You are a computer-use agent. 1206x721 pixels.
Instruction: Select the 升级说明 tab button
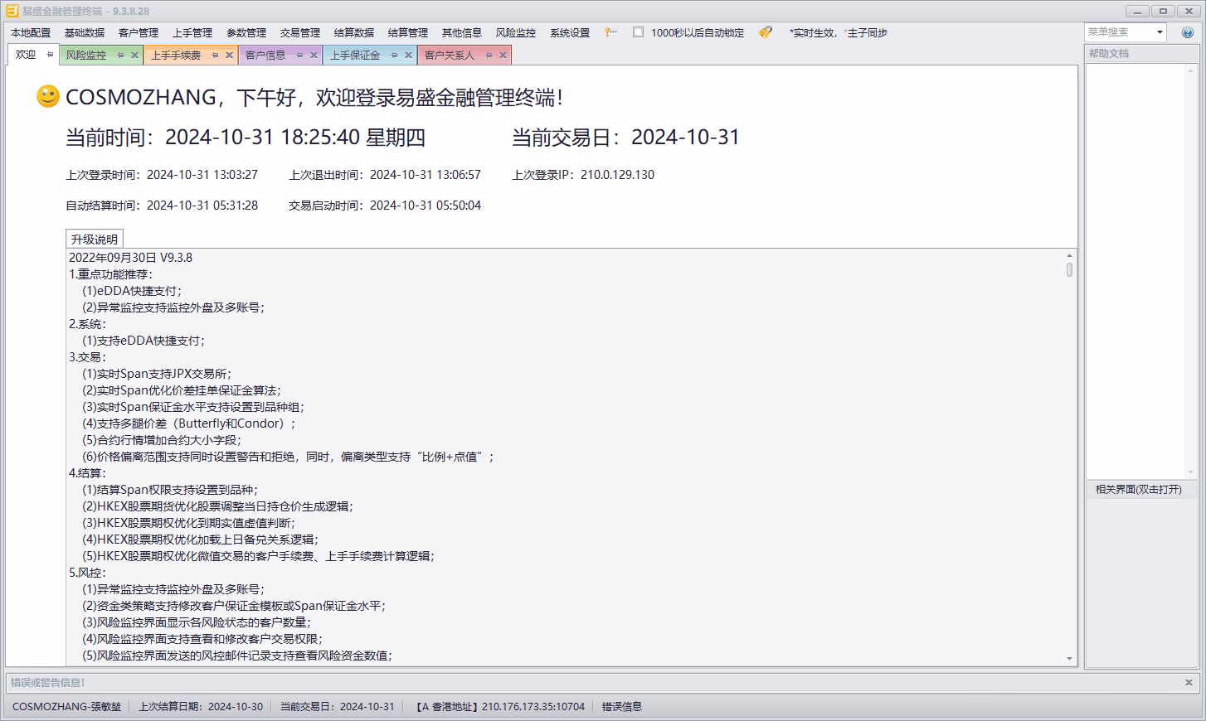click(95, 240)
